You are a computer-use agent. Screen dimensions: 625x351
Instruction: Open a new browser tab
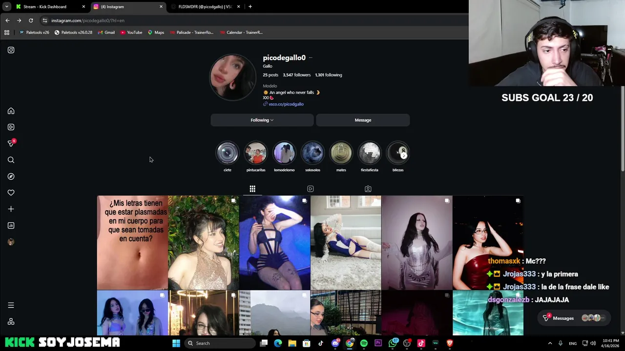click(250, 6)
